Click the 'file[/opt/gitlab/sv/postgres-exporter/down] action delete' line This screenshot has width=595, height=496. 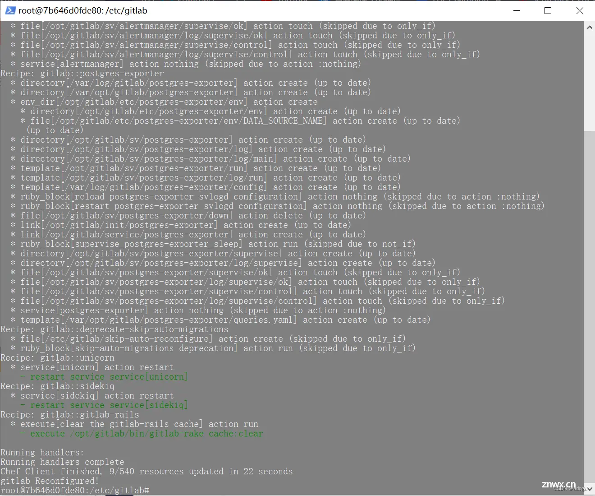pos(188,216)
